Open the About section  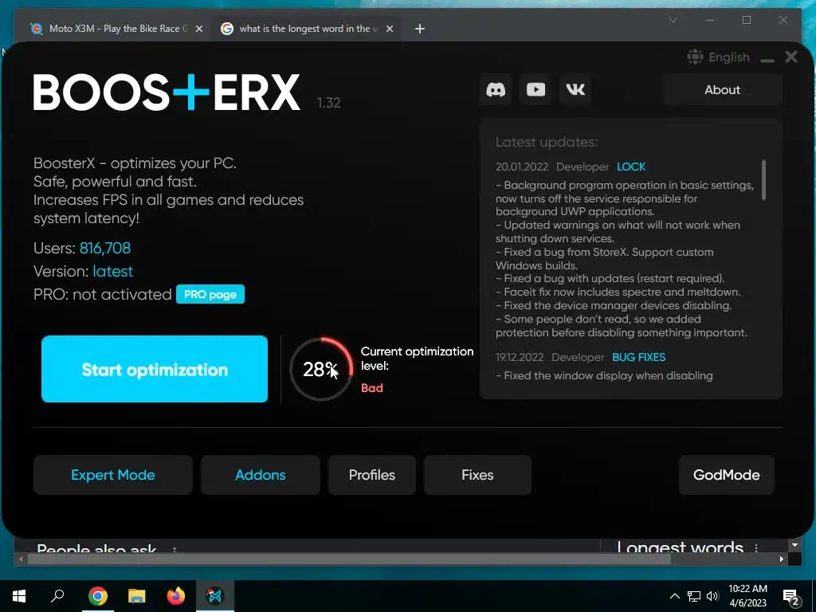pos(722,89)
